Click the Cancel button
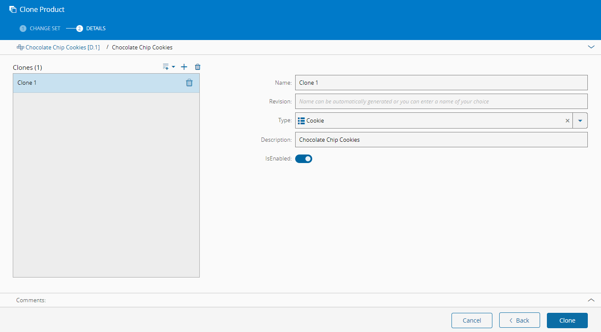 [472, 321]
